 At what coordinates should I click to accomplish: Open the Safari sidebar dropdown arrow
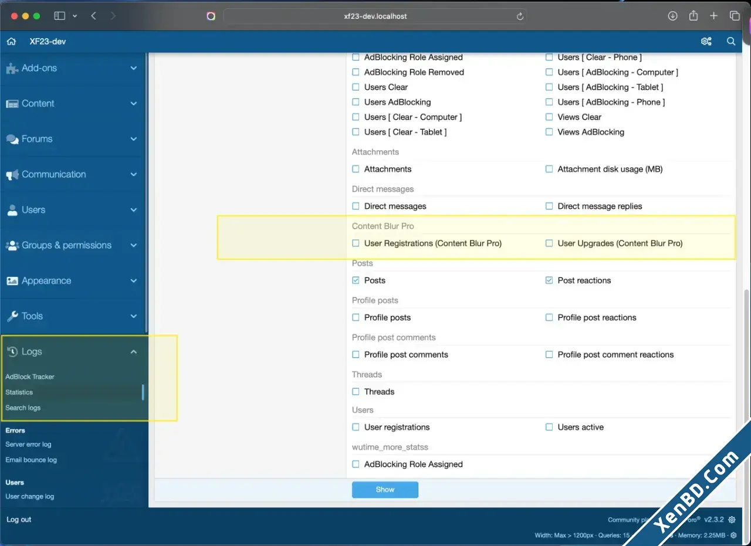(75, 16)
